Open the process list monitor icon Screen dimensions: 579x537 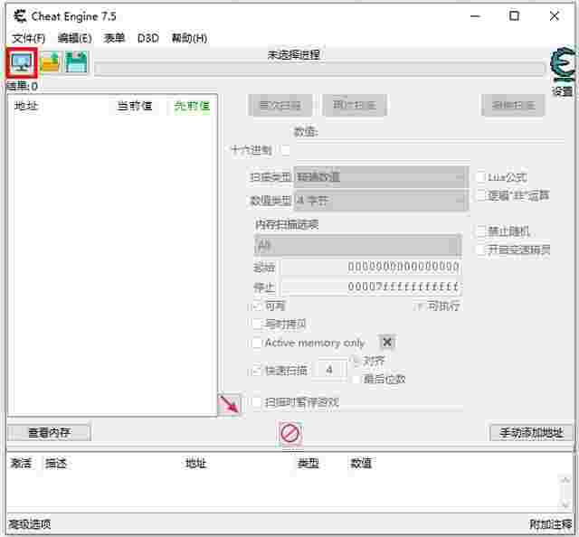click(x=22, y=62)
